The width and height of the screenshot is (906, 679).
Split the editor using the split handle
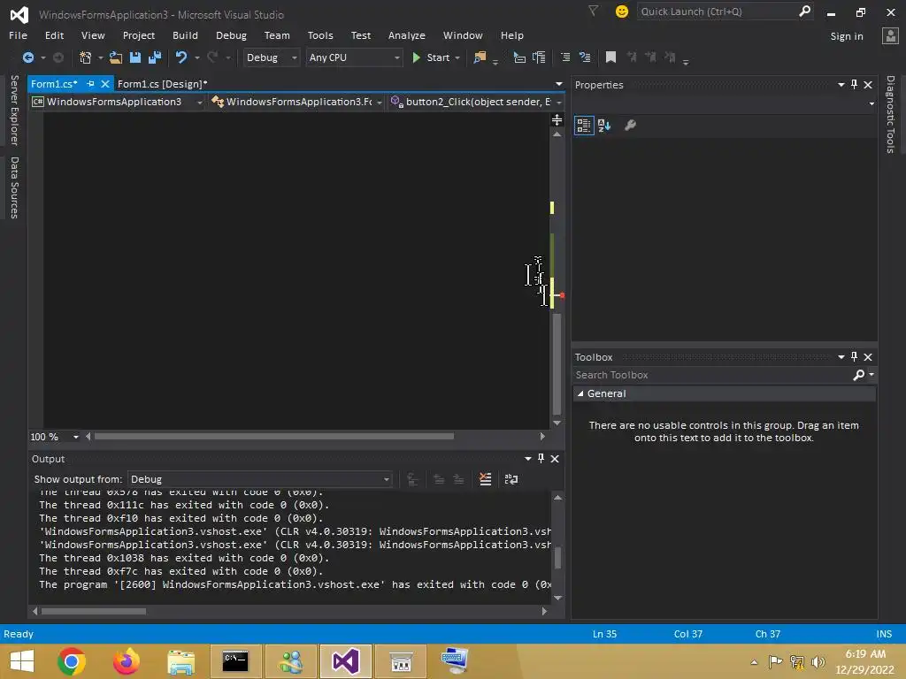(x=557, y=119)
